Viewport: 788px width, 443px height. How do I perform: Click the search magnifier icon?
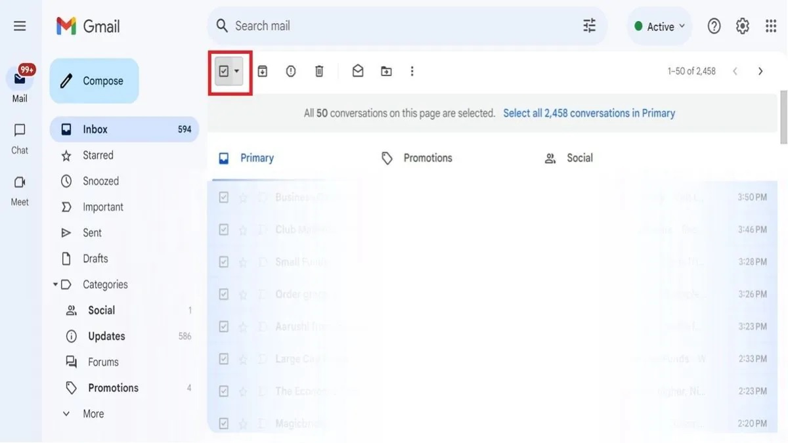[223, 26]
